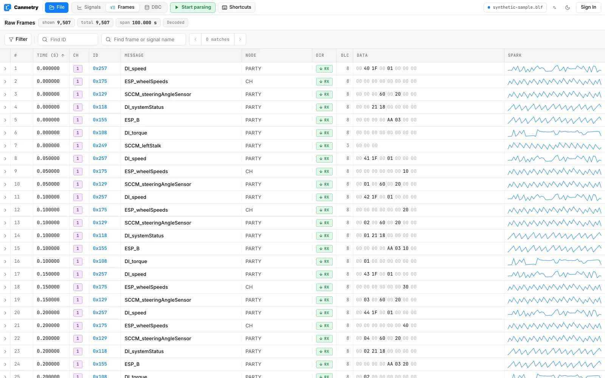Click channel 1 badge in row 6
This screenshot has width=605, height=378.
78,133
